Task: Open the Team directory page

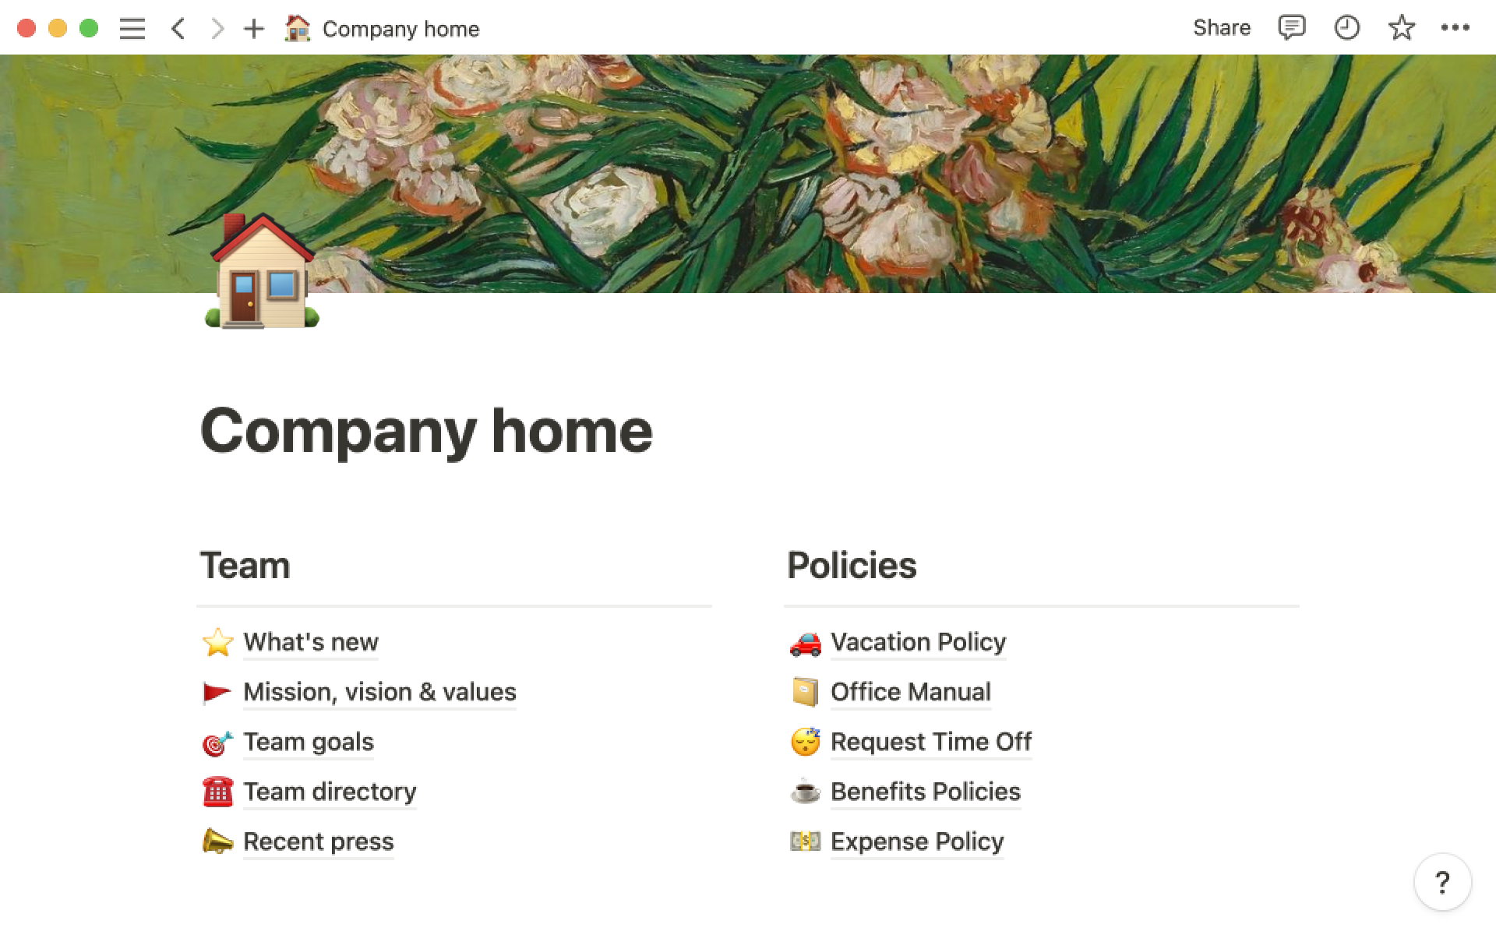Action: pyautogui.click(x=330, y=792)
